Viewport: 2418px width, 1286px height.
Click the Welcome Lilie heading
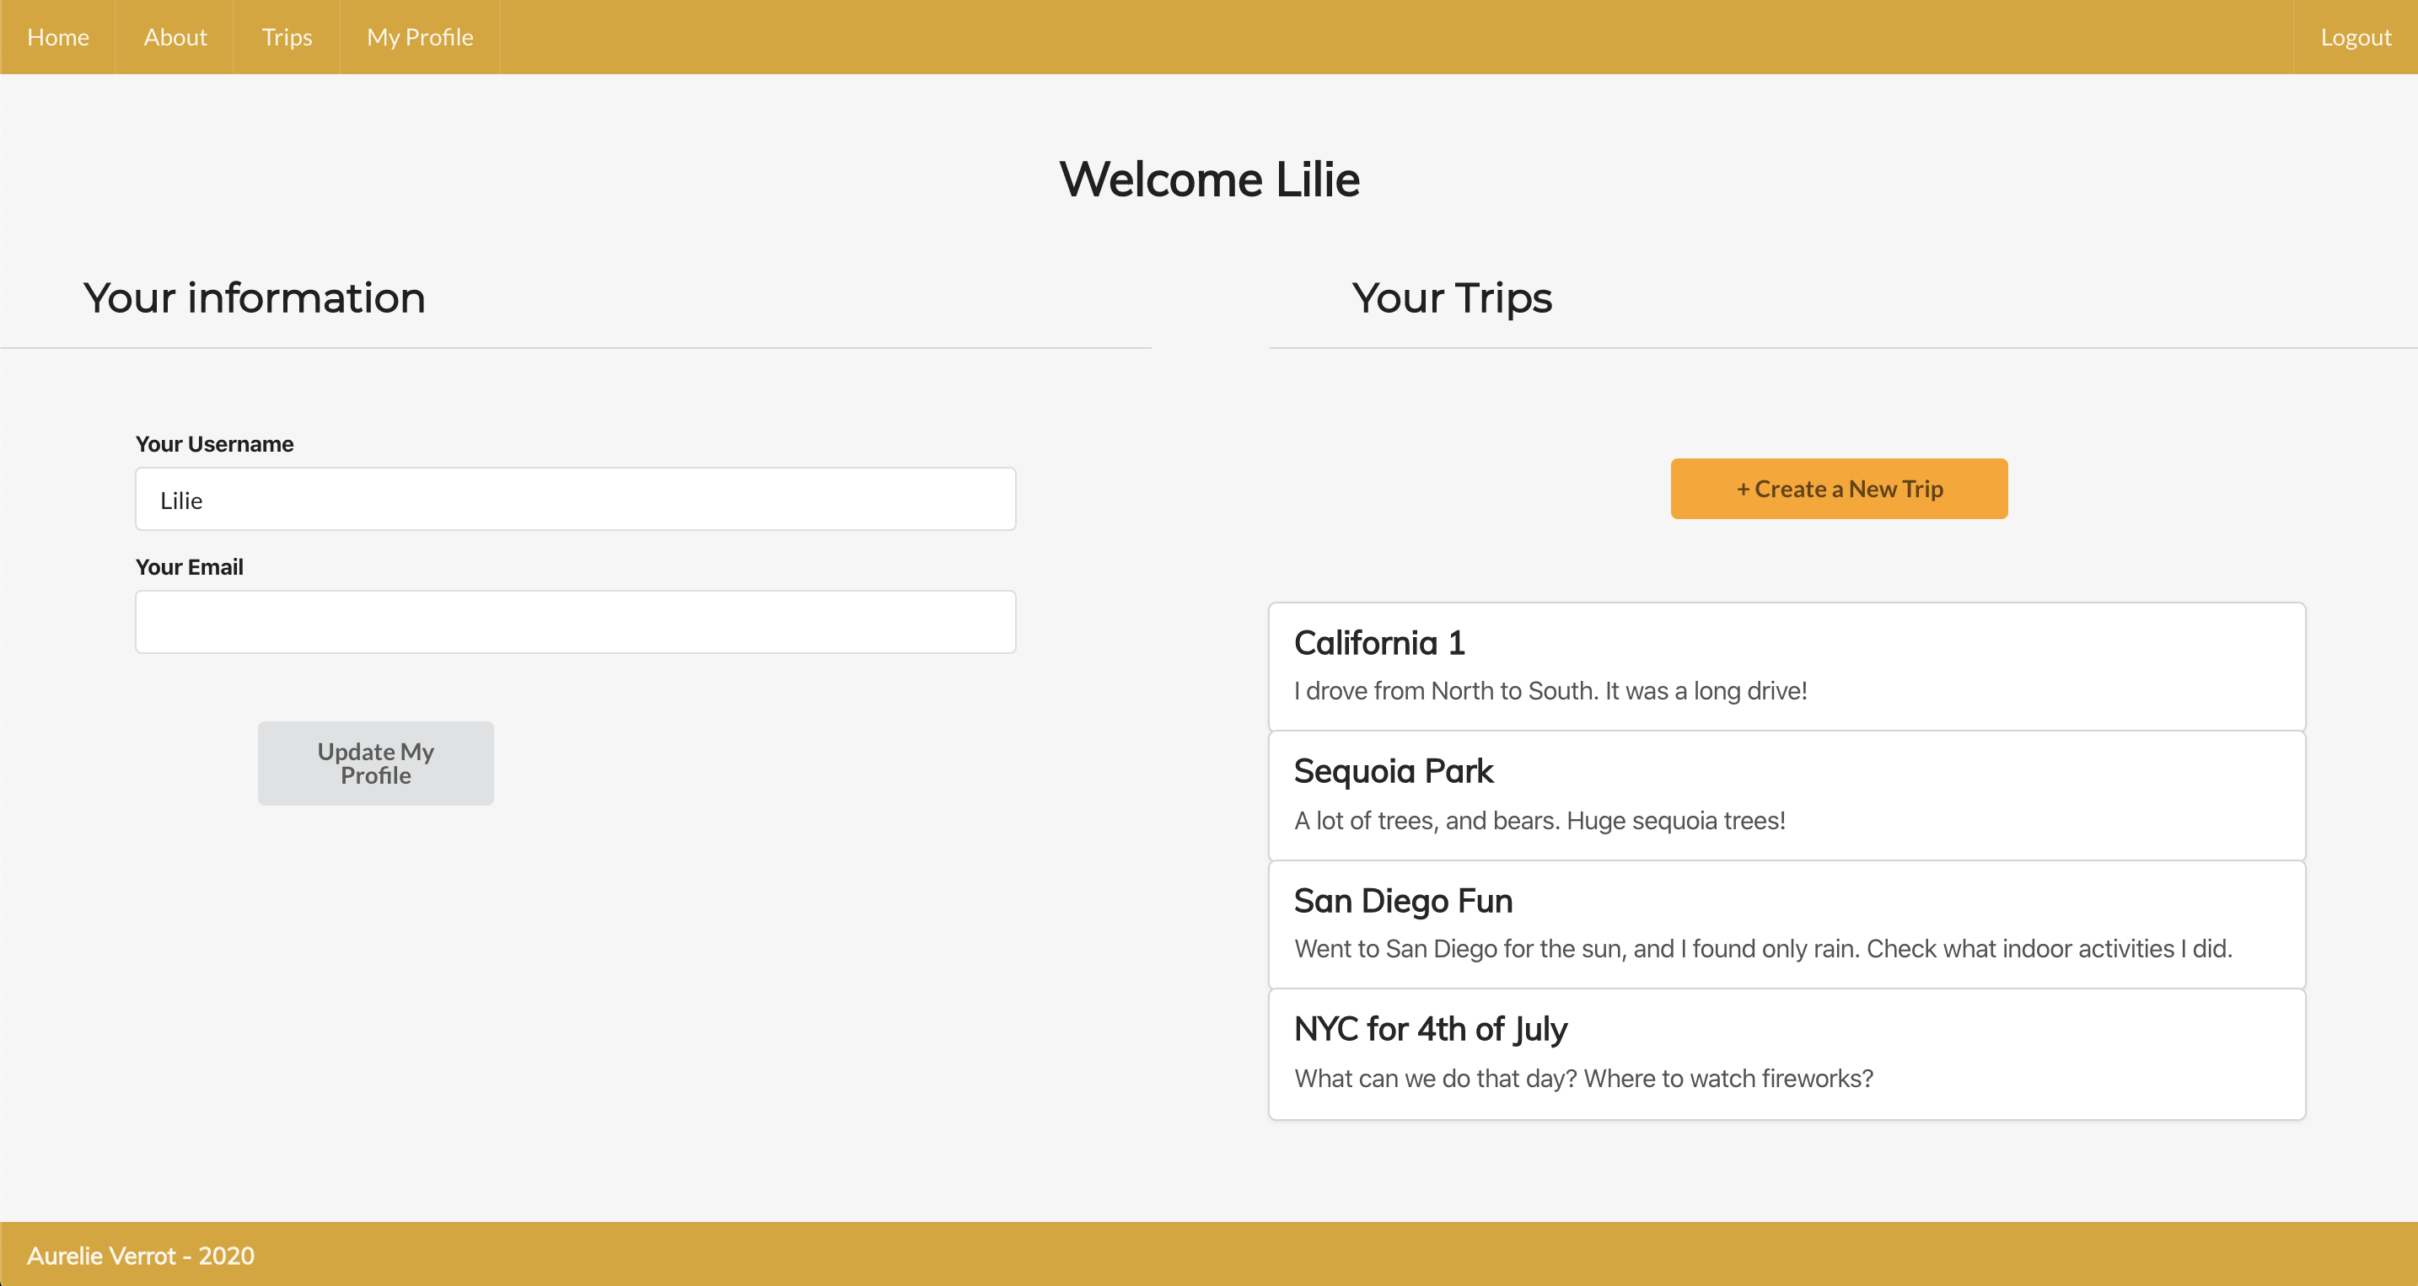(1209, 180)
